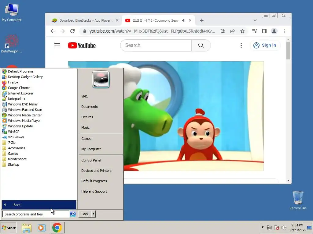Image resolution: width=313 pixels, height=234 pixels.
Task: Open a new Chrome tab
Action: pyautogui.click(x=202, y=20)
